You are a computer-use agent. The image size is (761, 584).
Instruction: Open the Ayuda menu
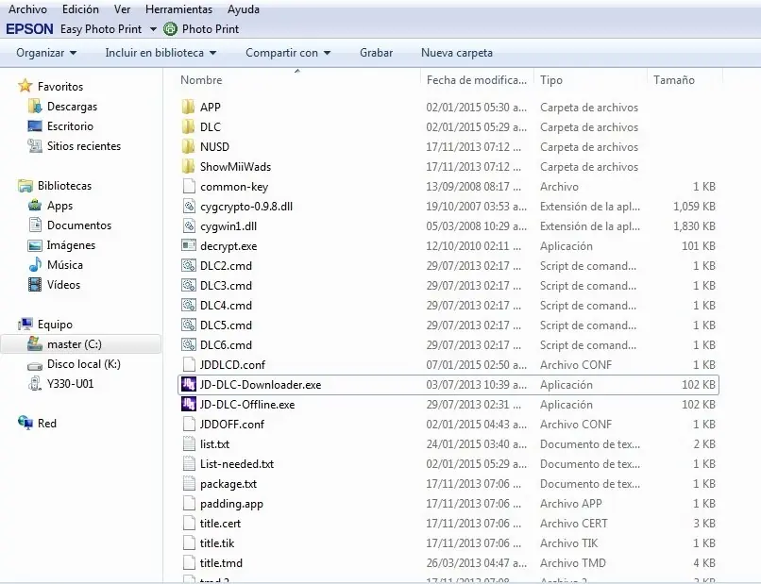click(x=244, y=9)
